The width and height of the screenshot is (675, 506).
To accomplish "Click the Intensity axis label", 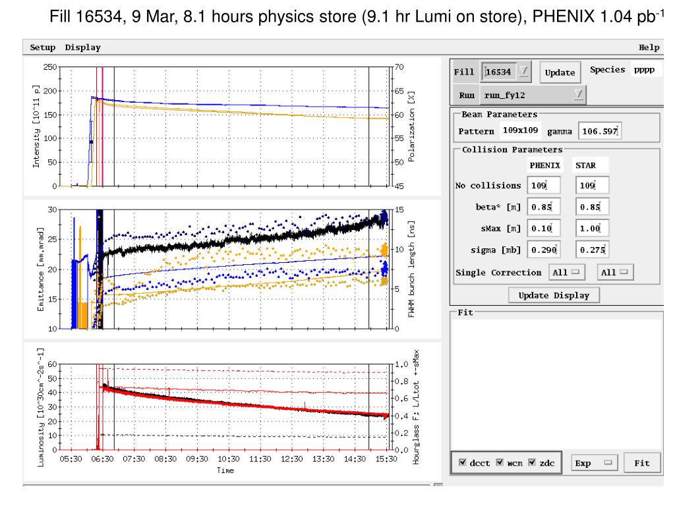I will coord(36,126).
